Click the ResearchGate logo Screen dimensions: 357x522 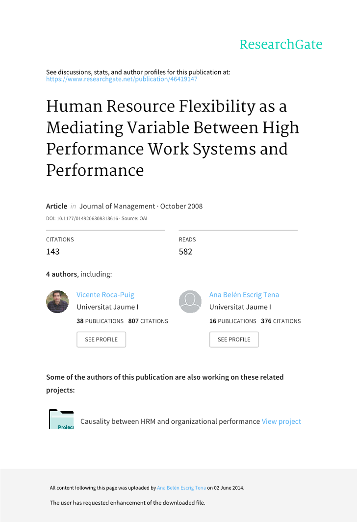coord(280,45)
